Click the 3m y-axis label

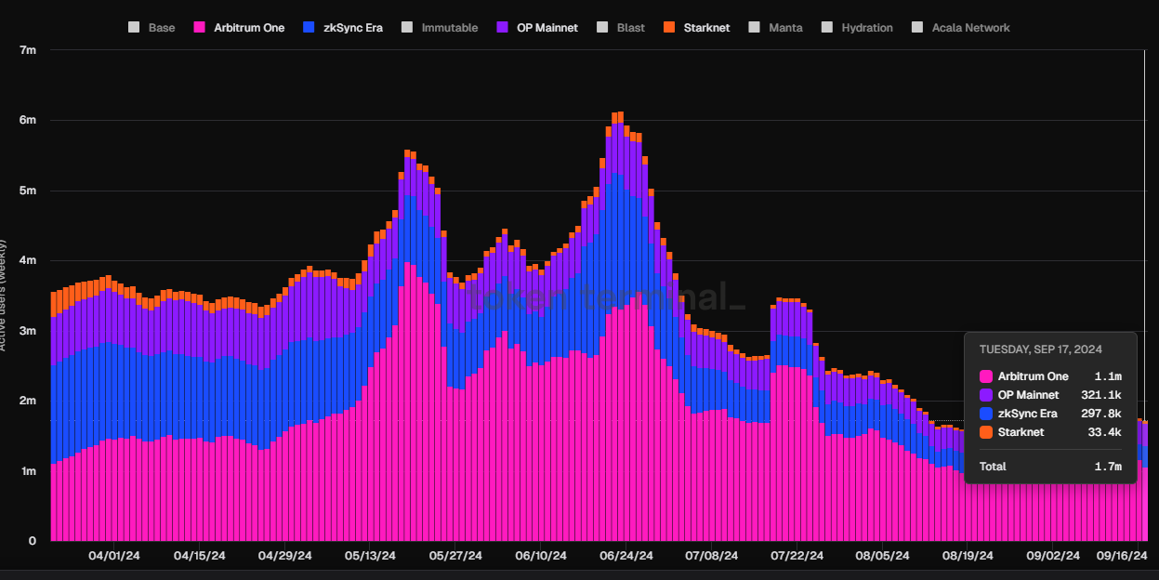(x=28, y=331)
